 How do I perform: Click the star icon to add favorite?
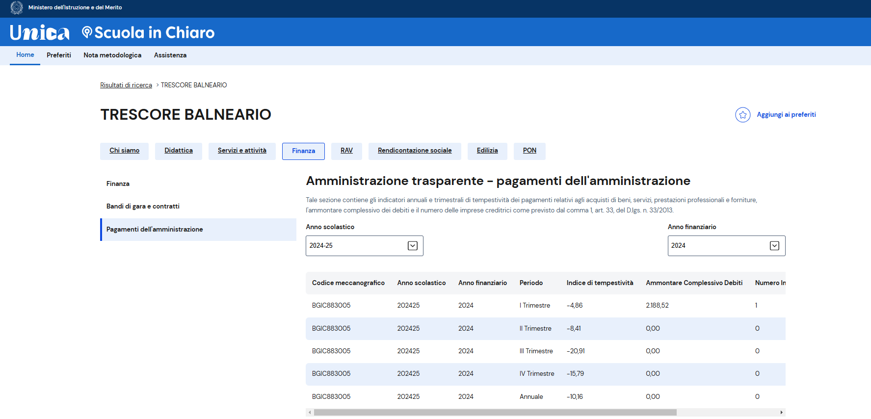click(x=742, y=115)
